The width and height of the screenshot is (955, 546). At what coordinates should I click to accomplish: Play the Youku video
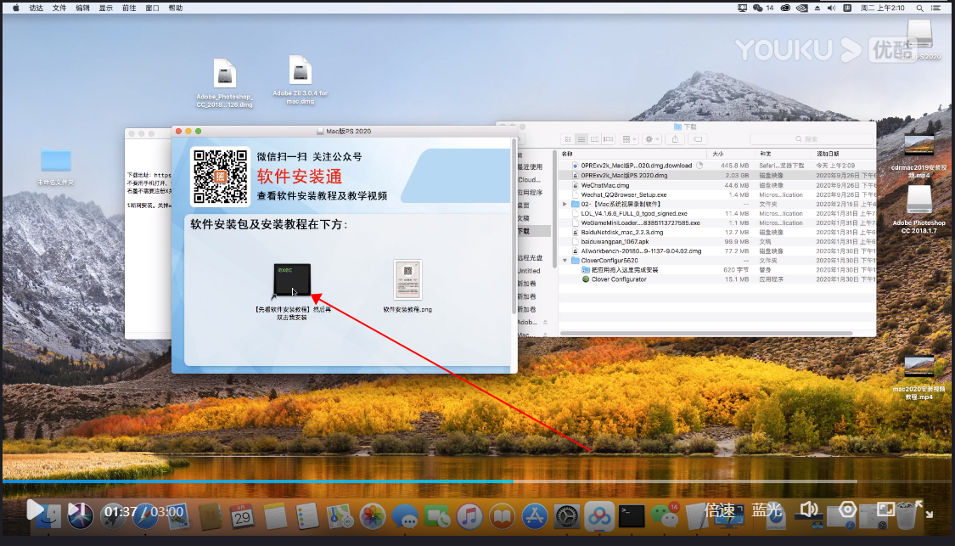[34, 509]
